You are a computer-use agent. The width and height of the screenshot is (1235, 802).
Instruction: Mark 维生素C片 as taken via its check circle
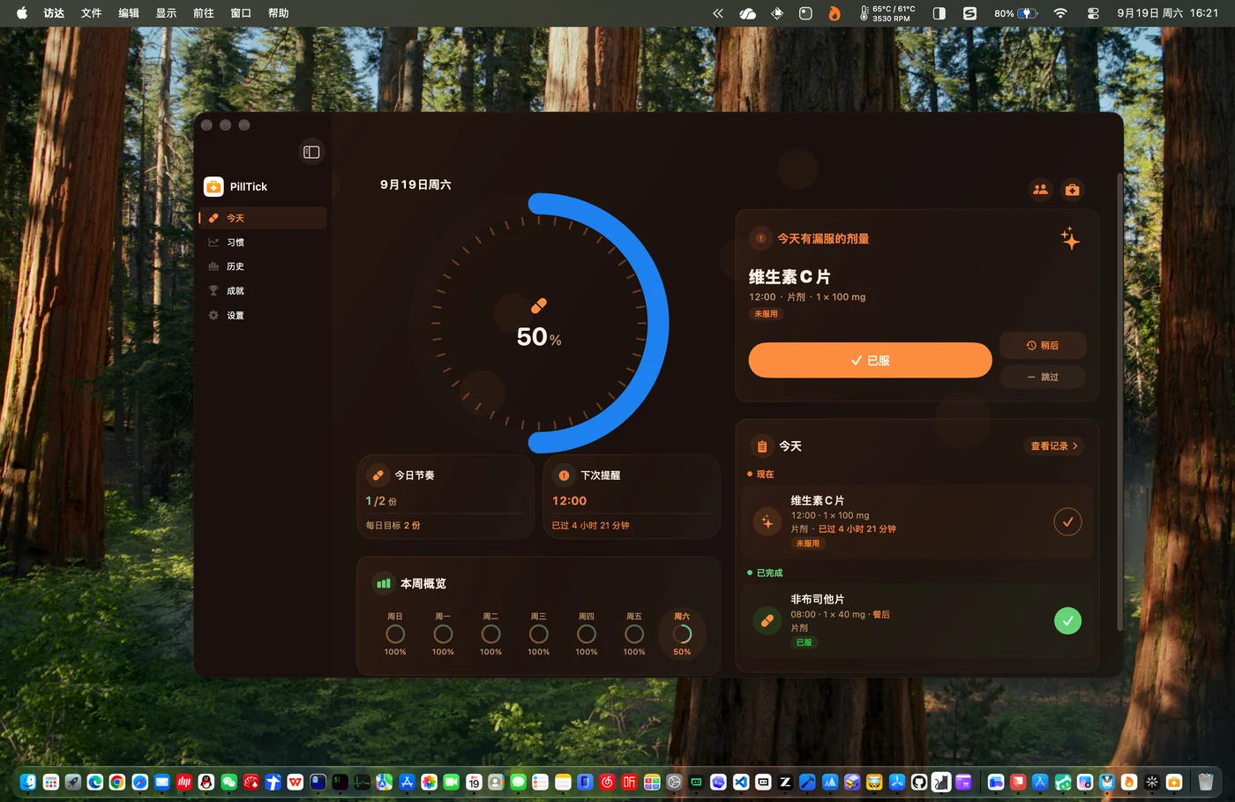click(1067, 522)
